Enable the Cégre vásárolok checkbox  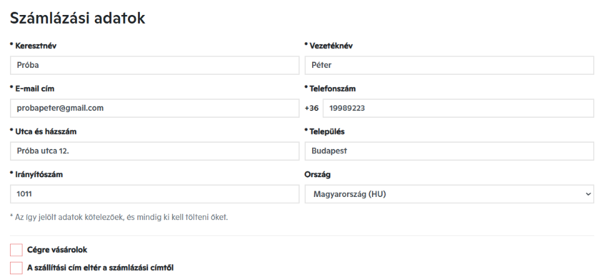(x=16, y=250)
